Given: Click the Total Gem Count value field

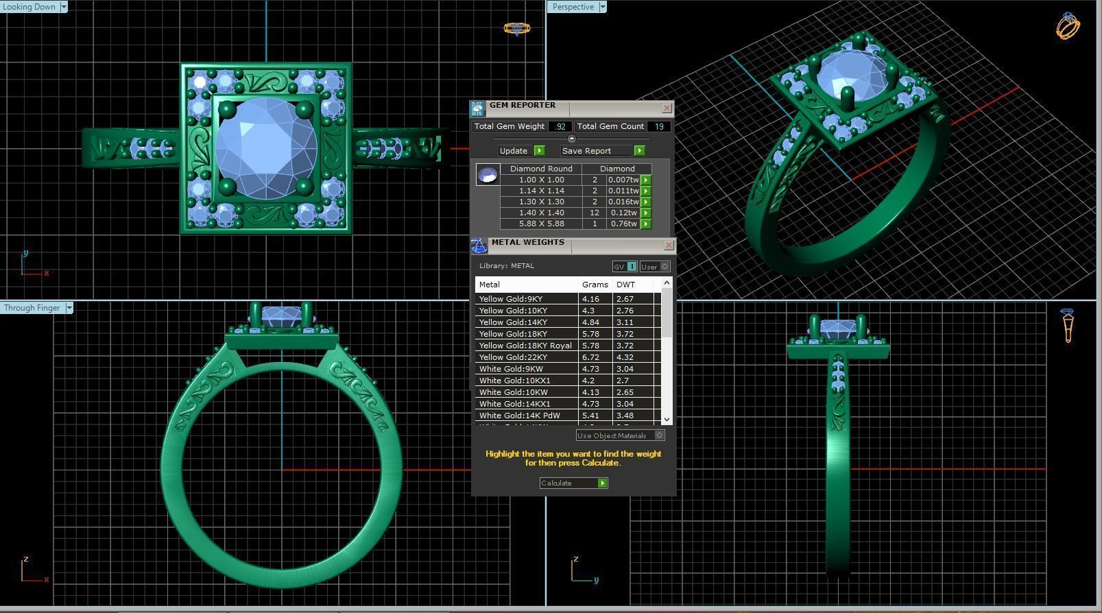Looking at the screenshot, I should (658, 127).
